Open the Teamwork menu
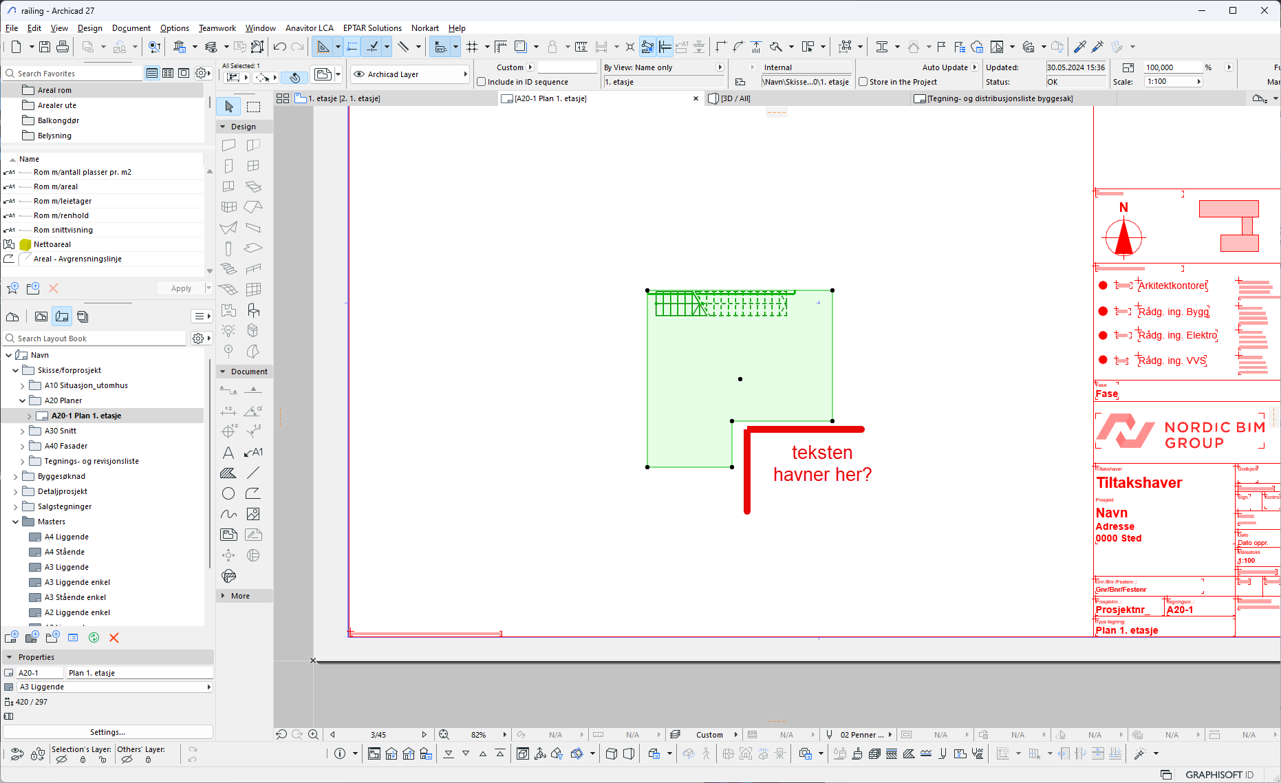The height and width of the screenshot is (783, 1281). (217, 28)
